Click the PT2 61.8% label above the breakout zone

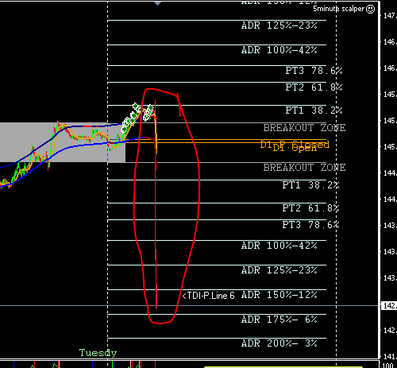[314, 87]
